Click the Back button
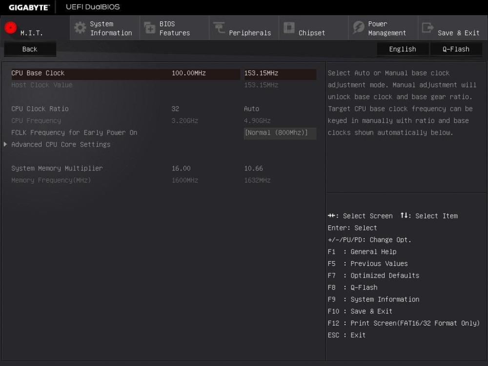 29,49
